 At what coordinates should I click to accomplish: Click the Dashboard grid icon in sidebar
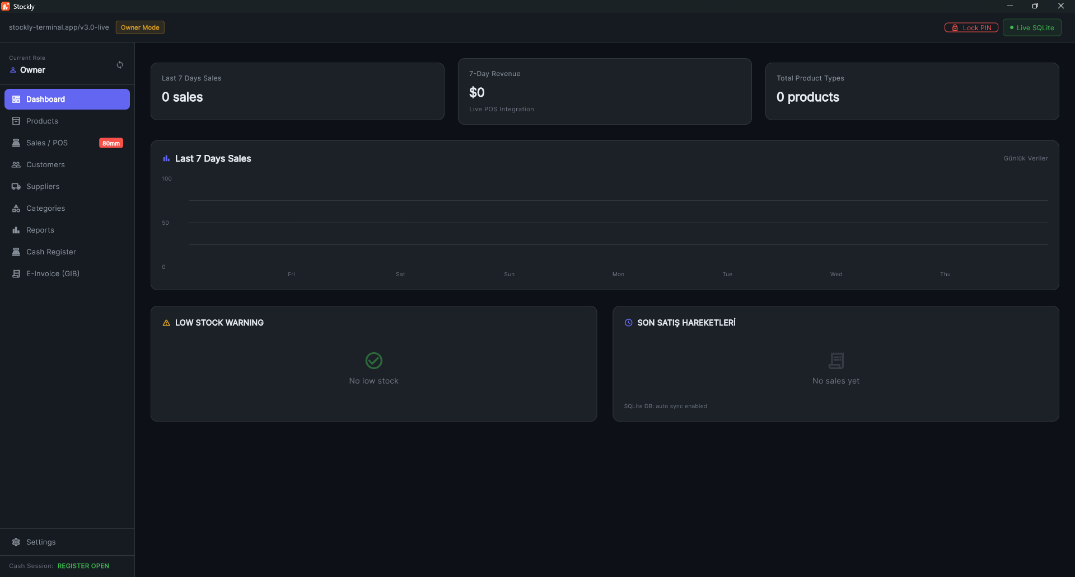pos(16,100)
